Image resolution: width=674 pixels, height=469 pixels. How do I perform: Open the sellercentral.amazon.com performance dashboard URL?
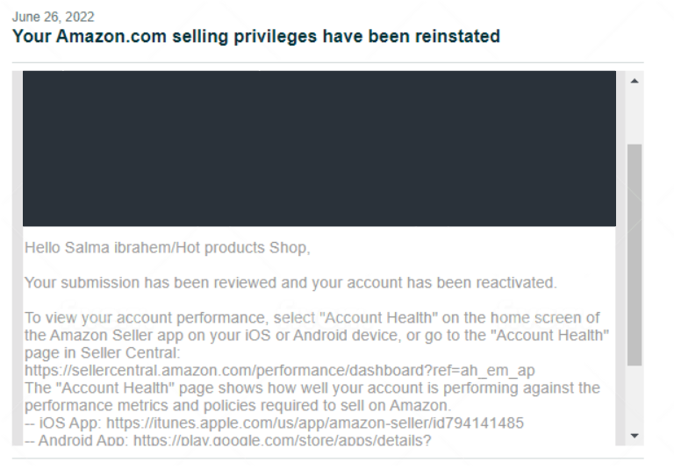coord(279,370)
